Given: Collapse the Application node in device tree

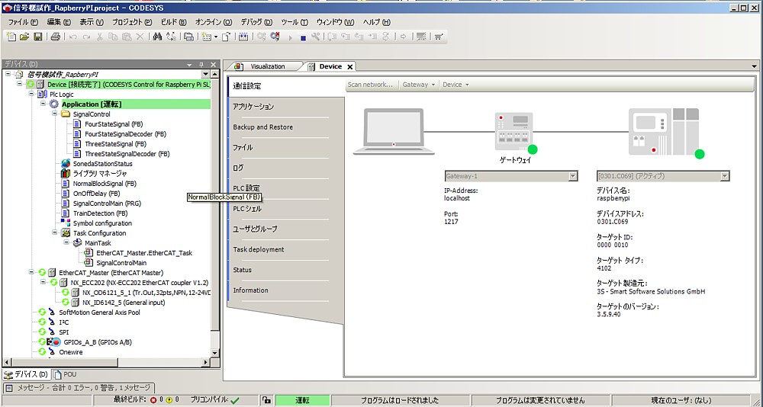Looking at the screenshot, I should [43, 104].
